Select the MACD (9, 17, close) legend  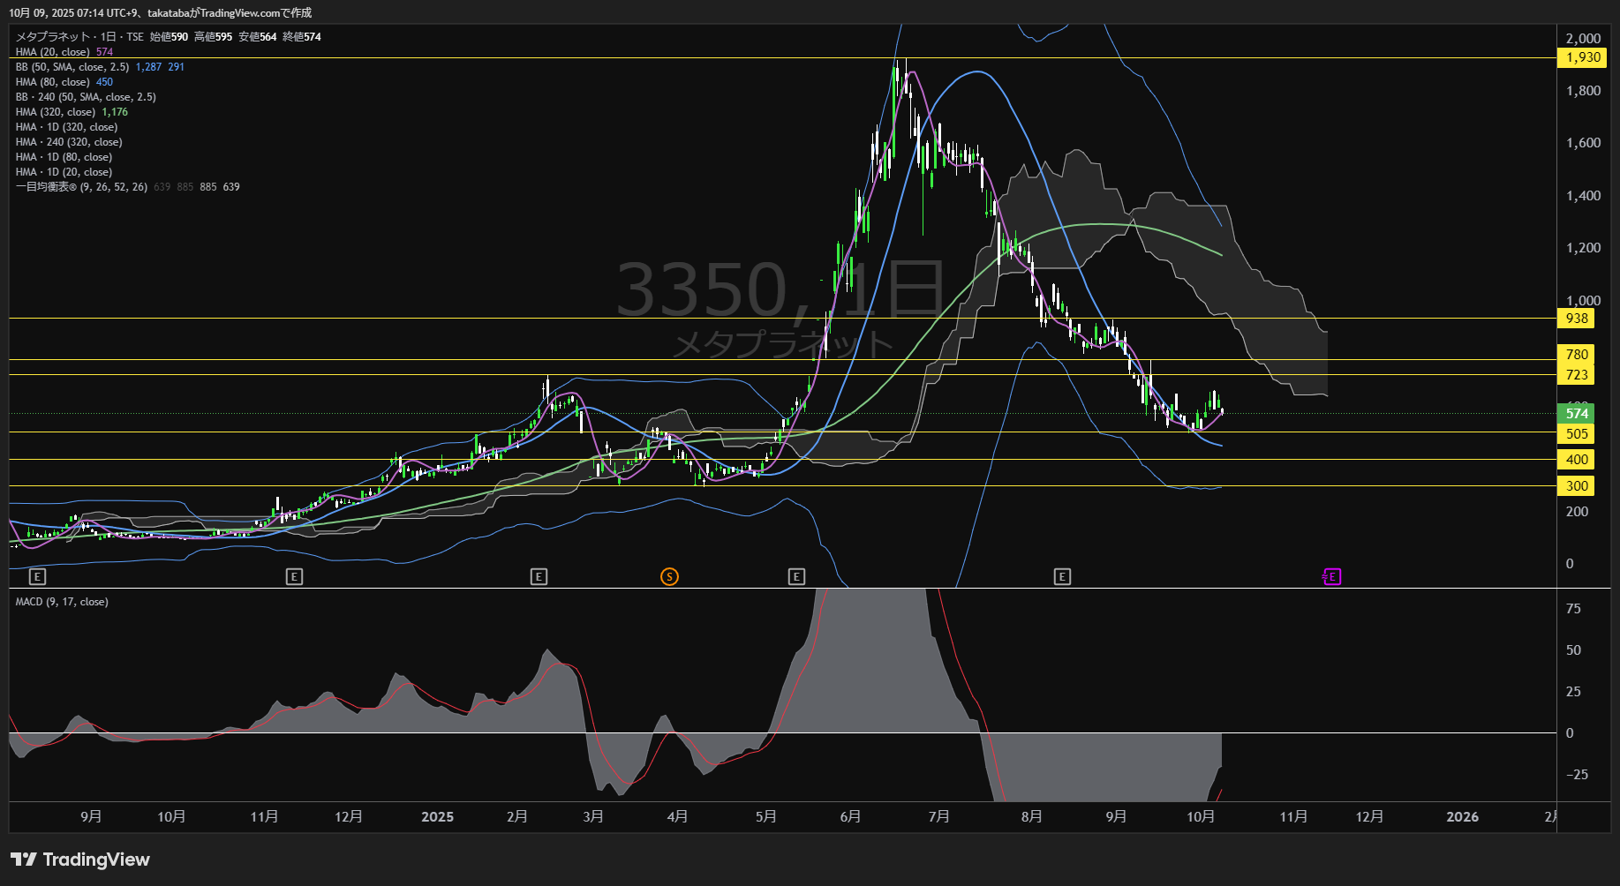coord(62,602)
